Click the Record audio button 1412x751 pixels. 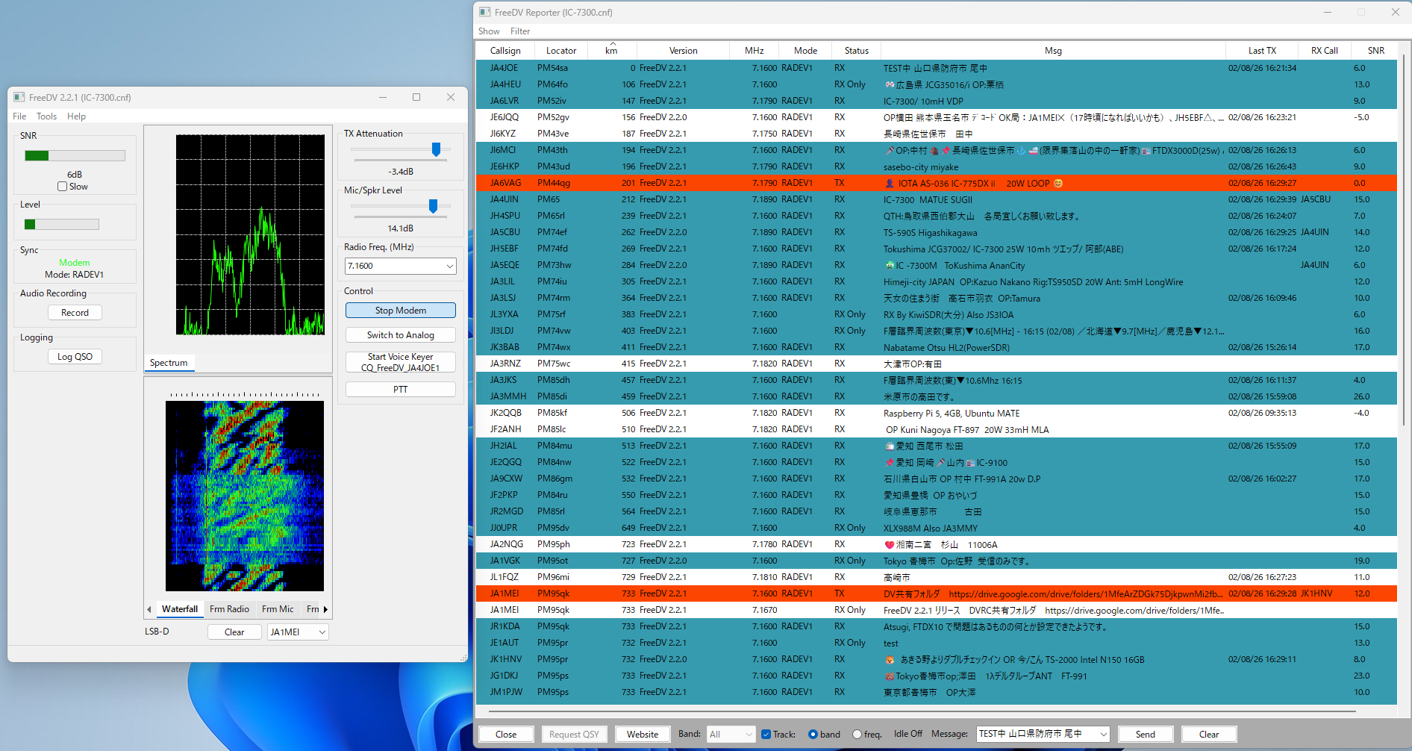click(75, 313)
